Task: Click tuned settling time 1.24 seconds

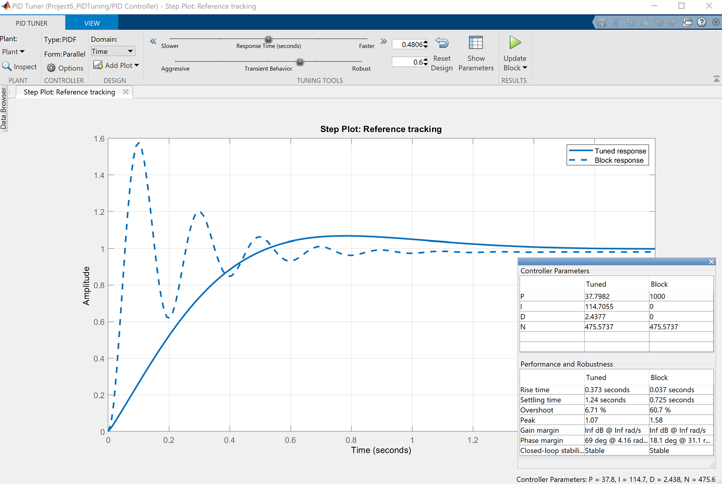Action: 616,400
